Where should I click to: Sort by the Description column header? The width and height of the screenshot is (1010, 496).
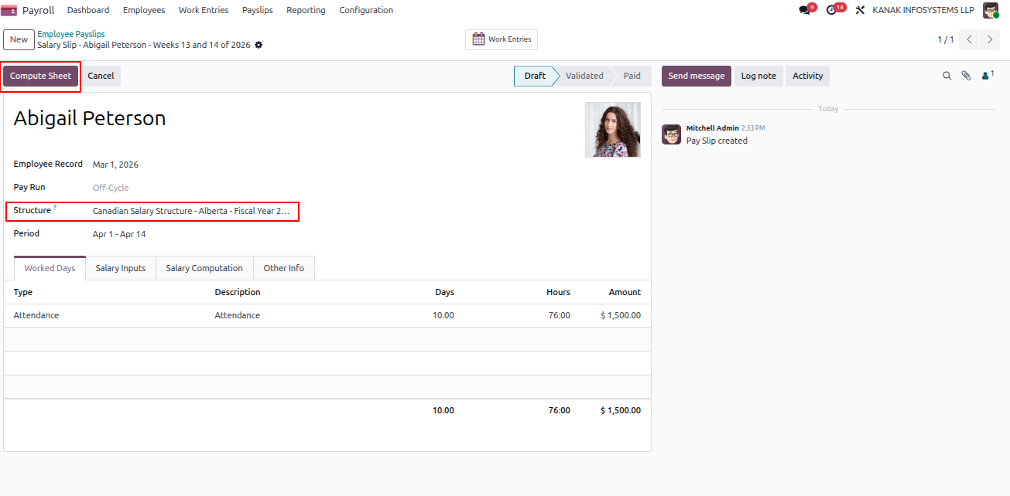(238, 292)
